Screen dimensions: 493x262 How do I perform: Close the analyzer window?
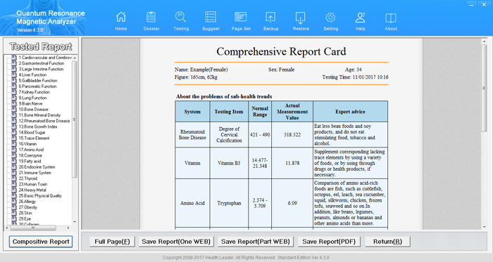click(485, 5)
